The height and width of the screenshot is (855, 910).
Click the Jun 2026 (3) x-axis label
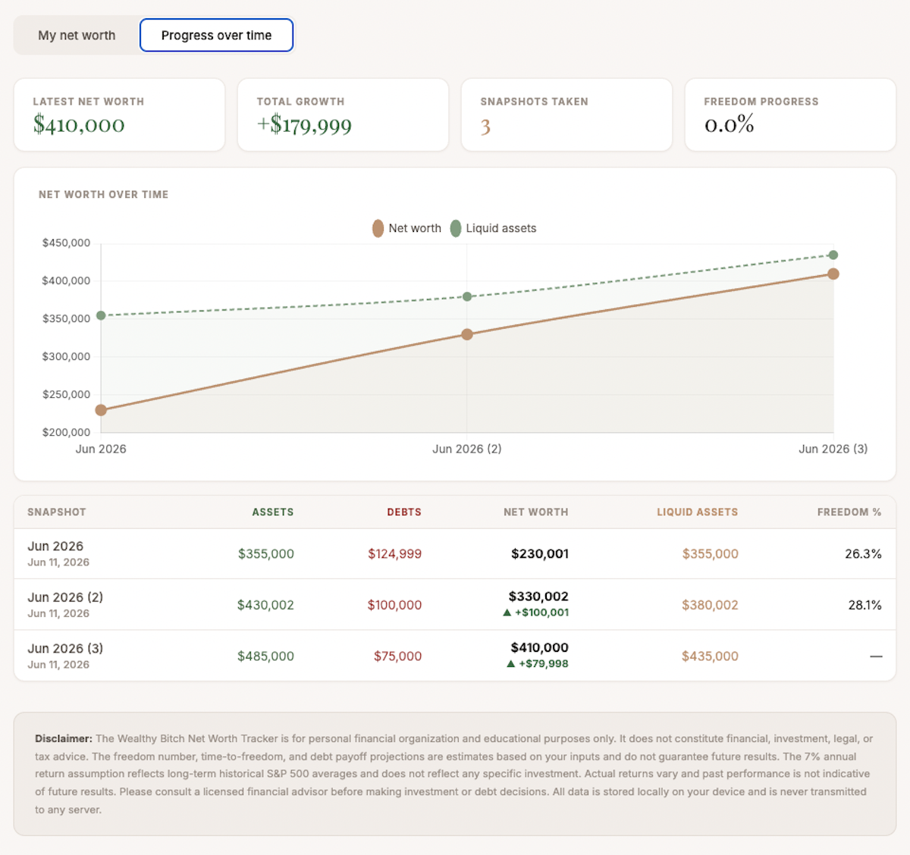click(x=833, y=449)
